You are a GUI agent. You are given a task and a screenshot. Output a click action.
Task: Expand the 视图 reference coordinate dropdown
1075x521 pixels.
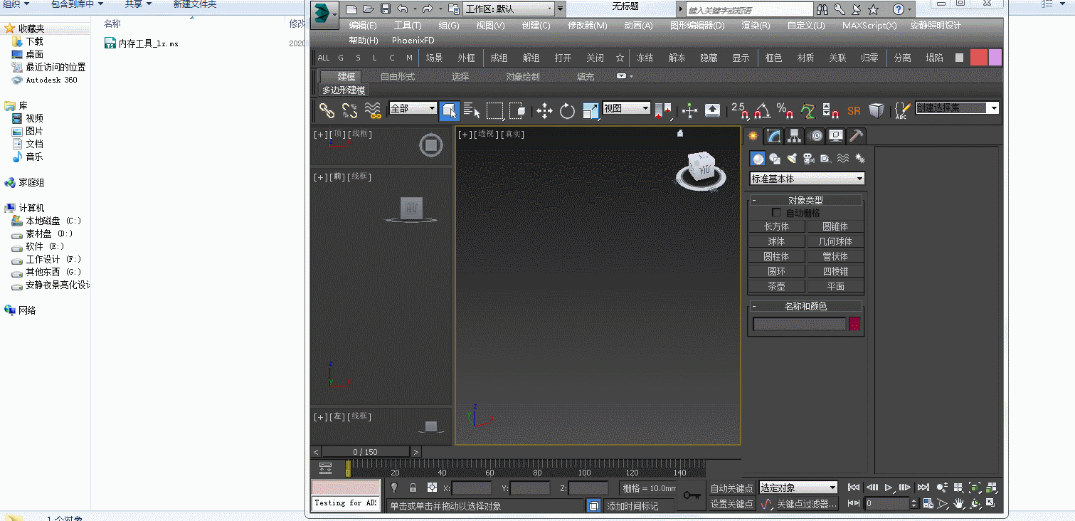pos(626,108)
